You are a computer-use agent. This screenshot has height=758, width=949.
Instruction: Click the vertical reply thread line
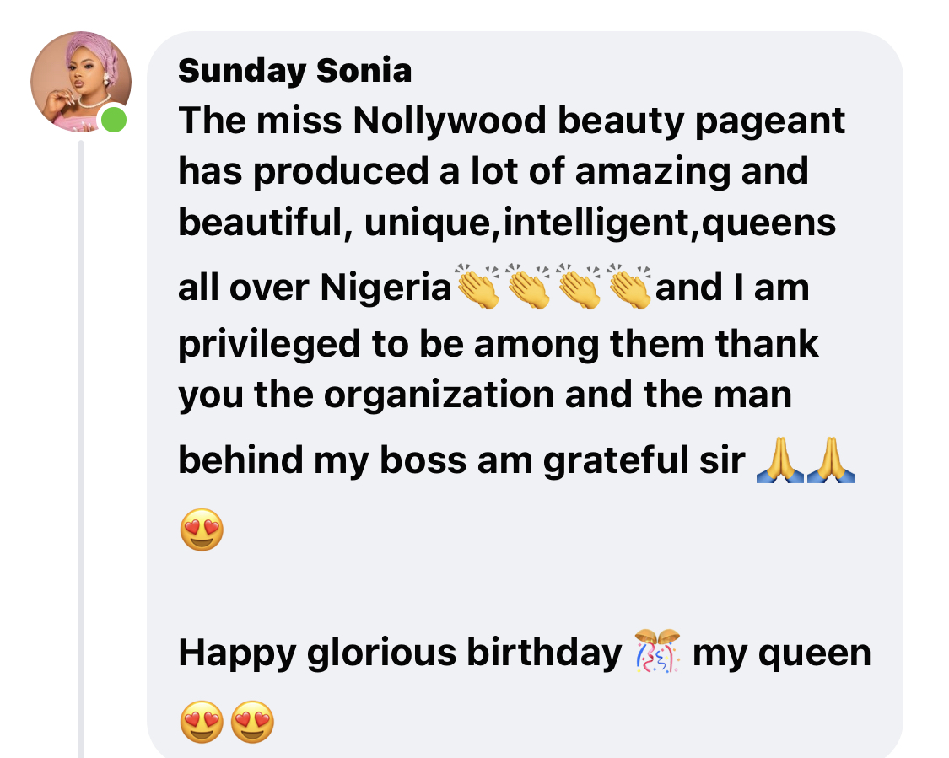[x=81, y=447]
